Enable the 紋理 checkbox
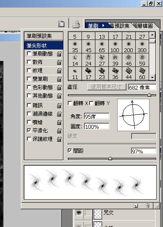Screen dimensions: 163x227 [x=29, y=71]
